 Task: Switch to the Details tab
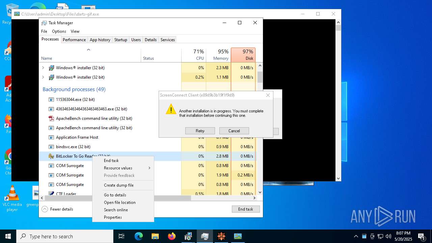click(x=151, y=40)
